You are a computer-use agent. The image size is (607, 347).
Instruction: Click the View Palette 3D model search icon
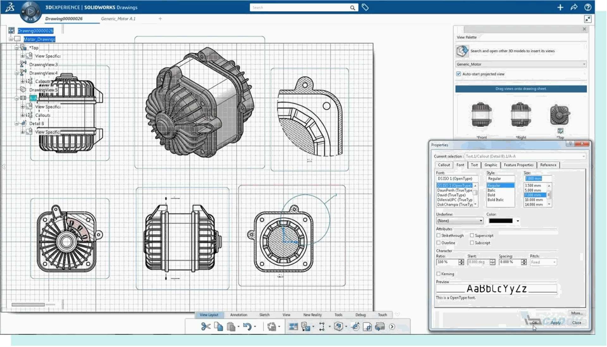point(462,51)
